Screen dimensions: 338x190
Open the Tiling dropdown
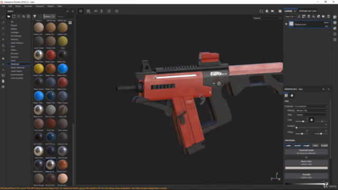[312, 115]
